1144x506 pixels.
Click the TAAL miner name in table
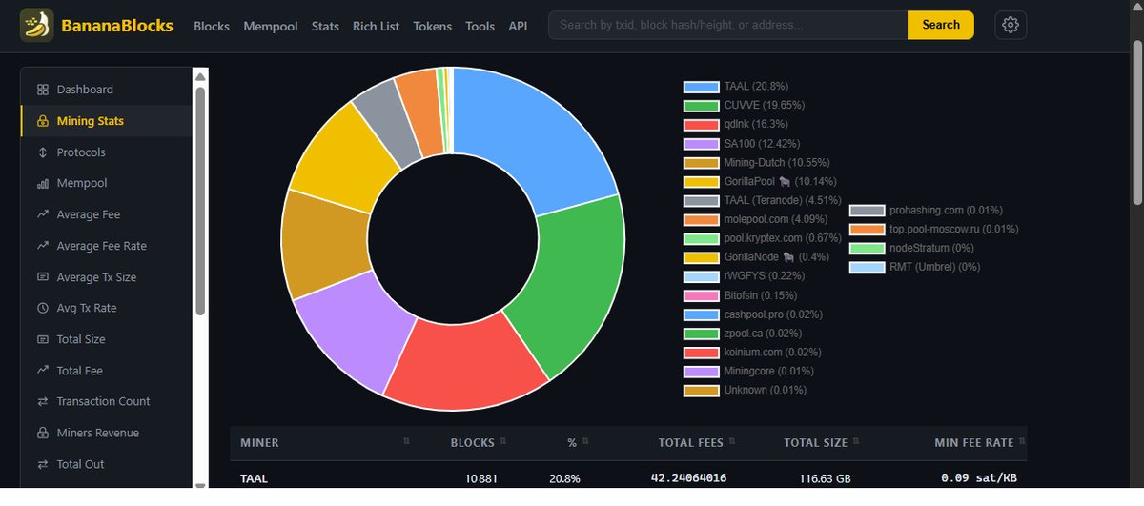coord(254,478)
